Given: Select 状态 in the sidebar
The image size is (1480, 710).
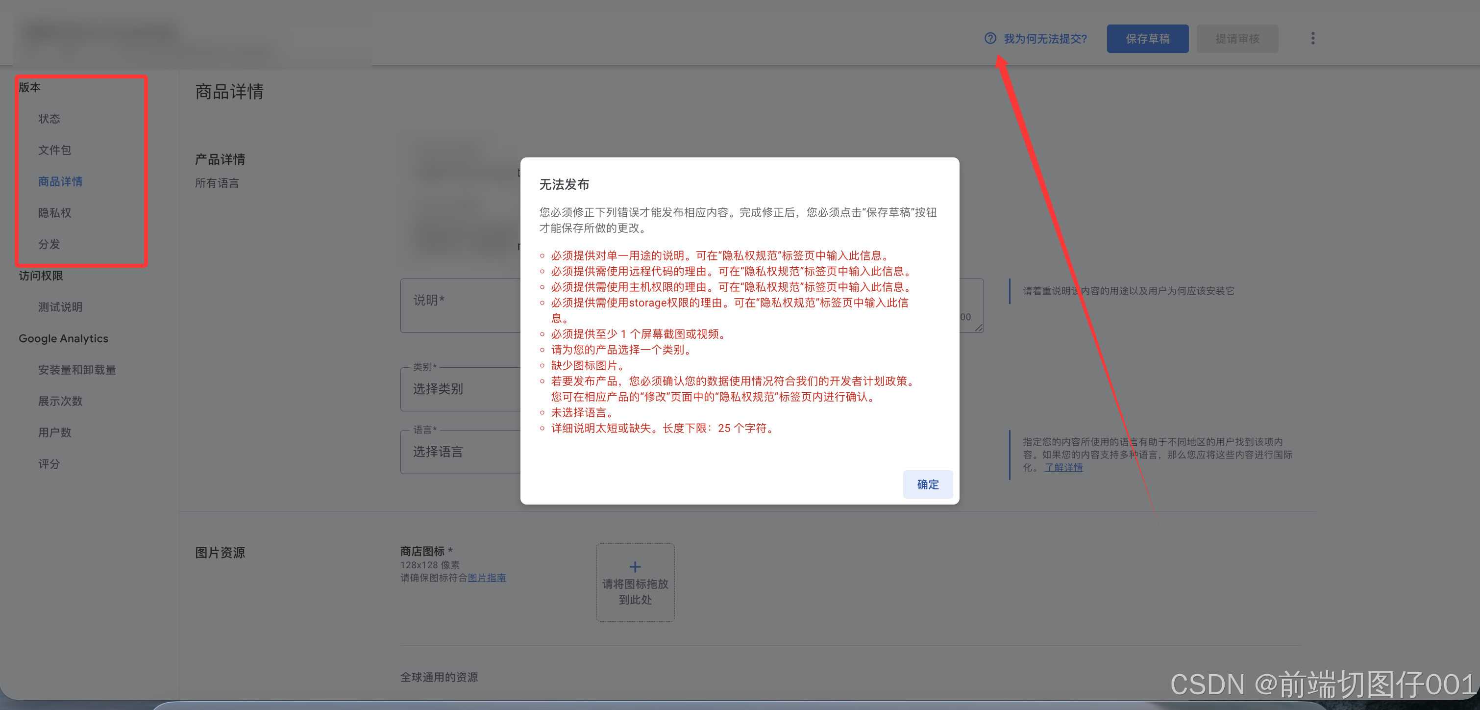Looking at the screenshot, I should point(49,119).
